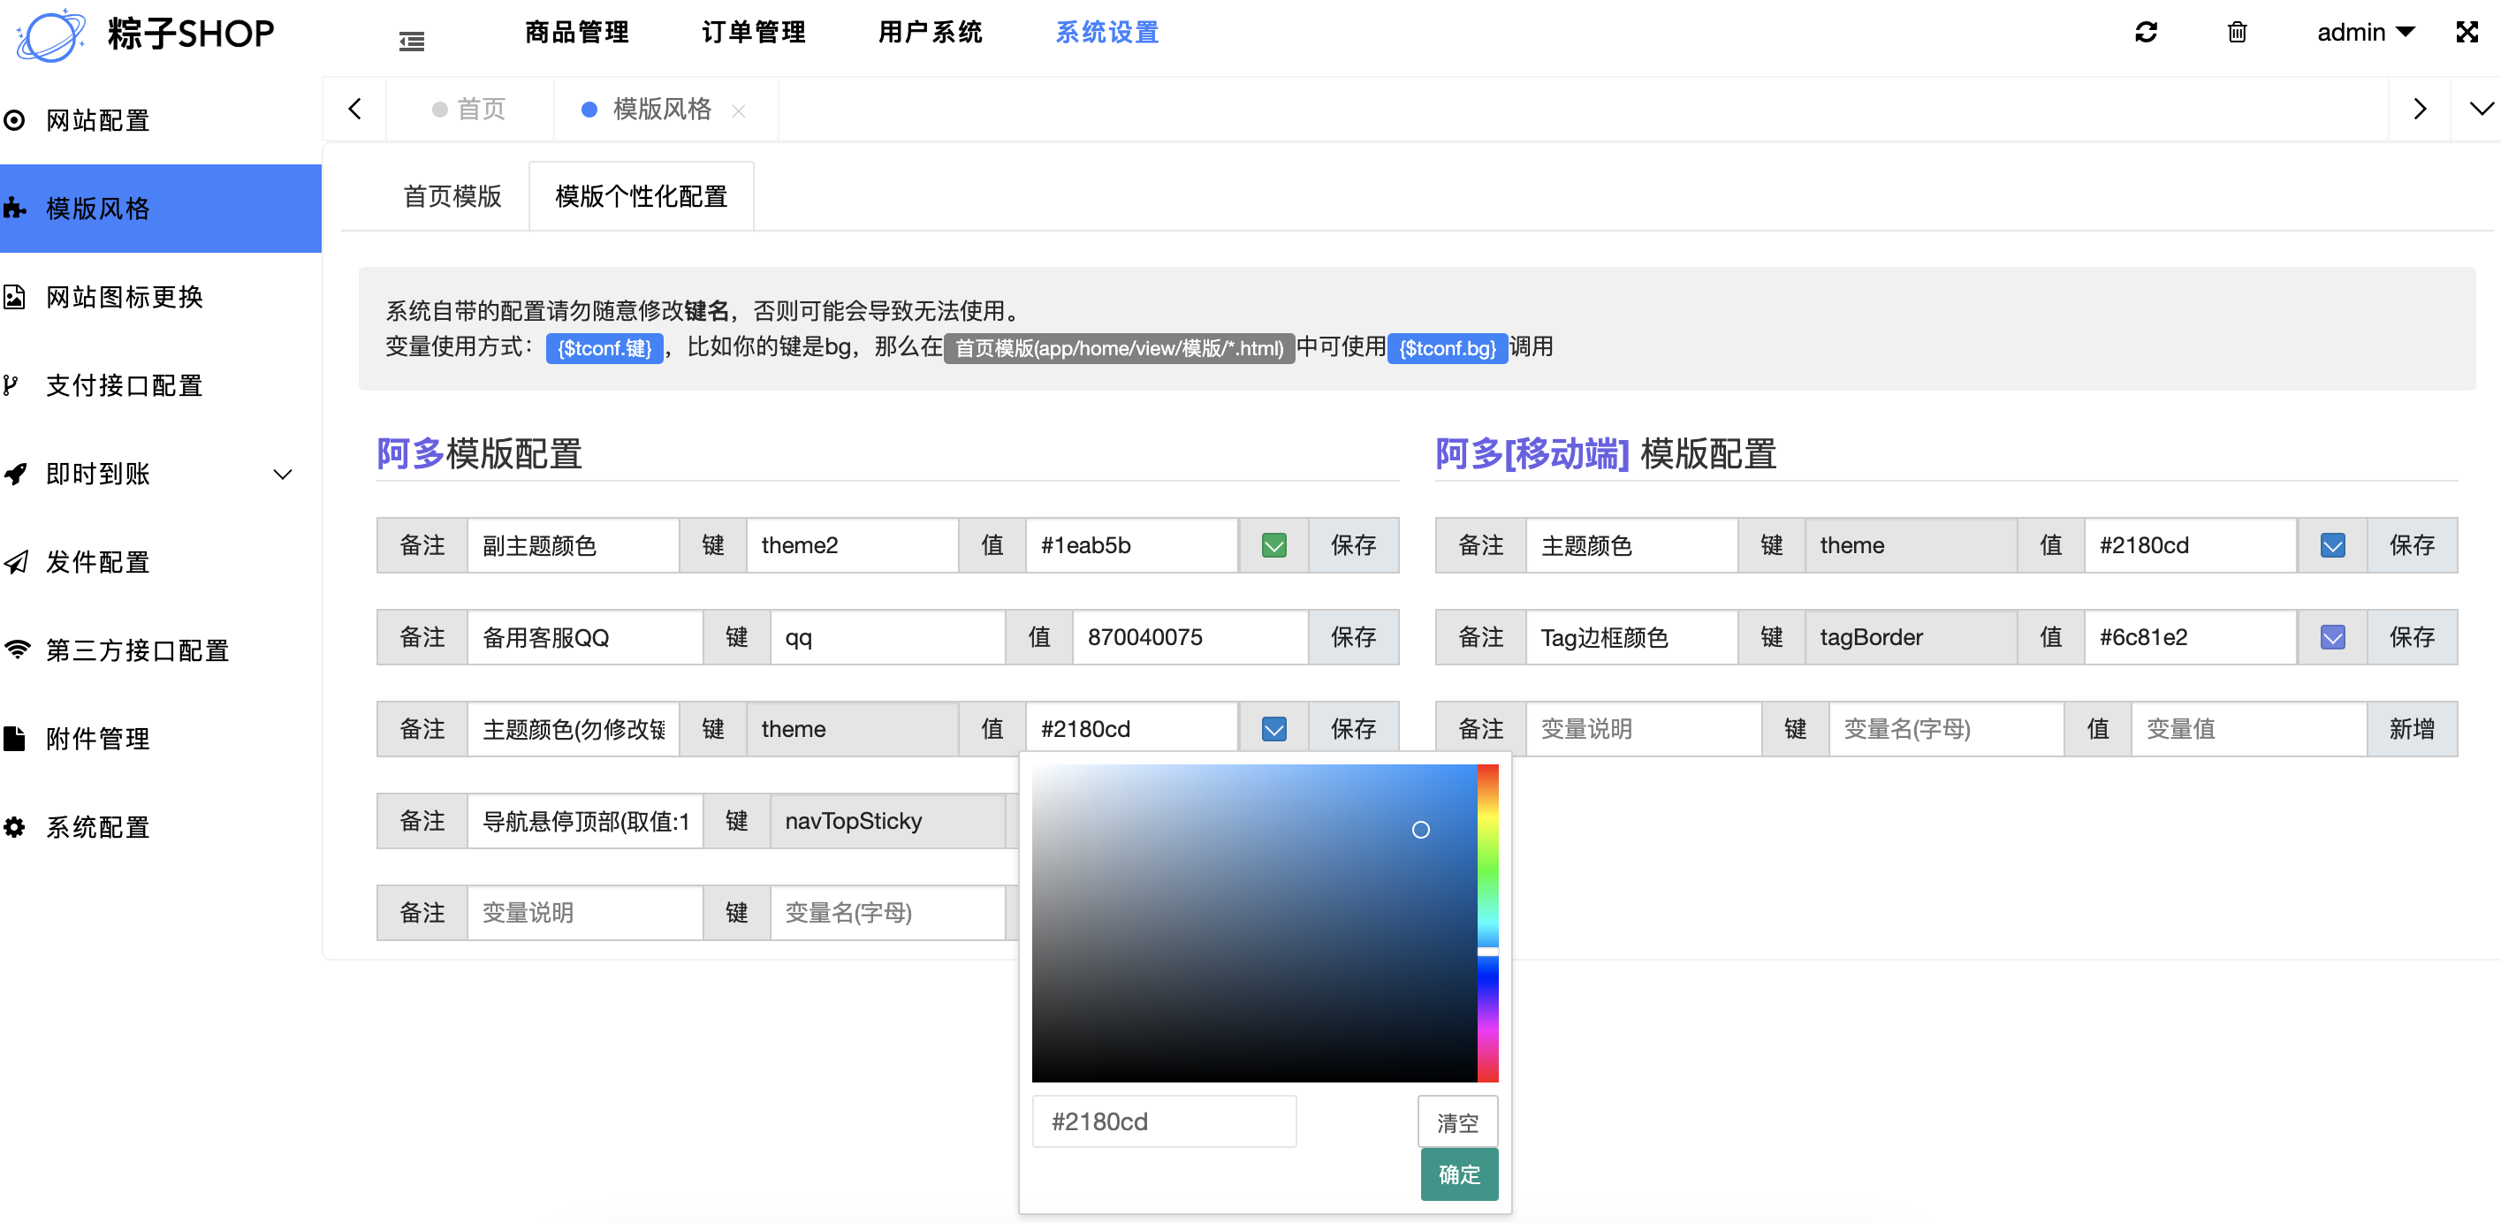Viewport: 2501px width, 1223px height.
Task: Click 清空 in the color picker
Action: click(x=1457, y=1122)
